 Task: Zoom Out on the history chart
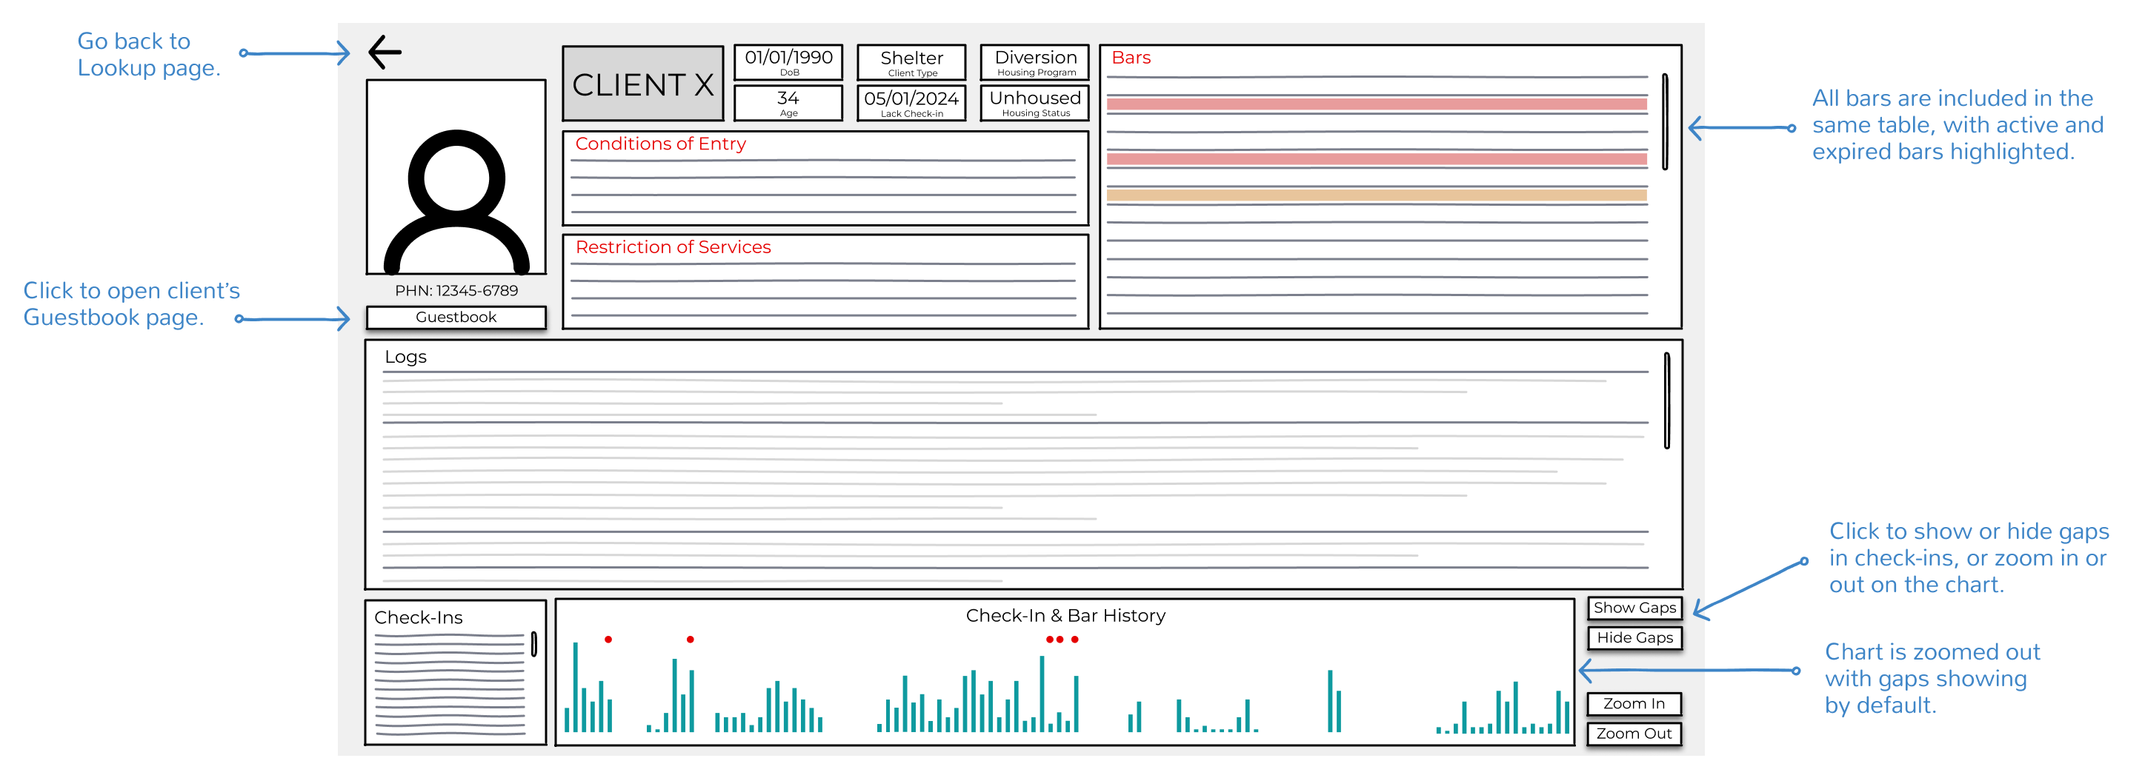[x=1634, y=734]
